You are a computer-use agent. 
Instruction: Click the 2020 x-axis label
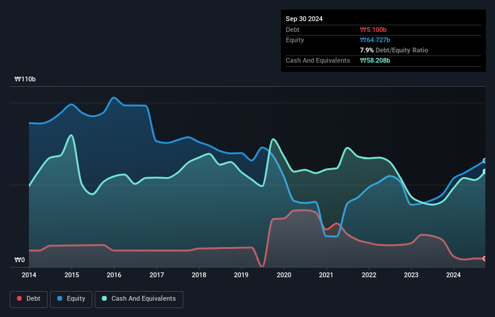point(284,275)
